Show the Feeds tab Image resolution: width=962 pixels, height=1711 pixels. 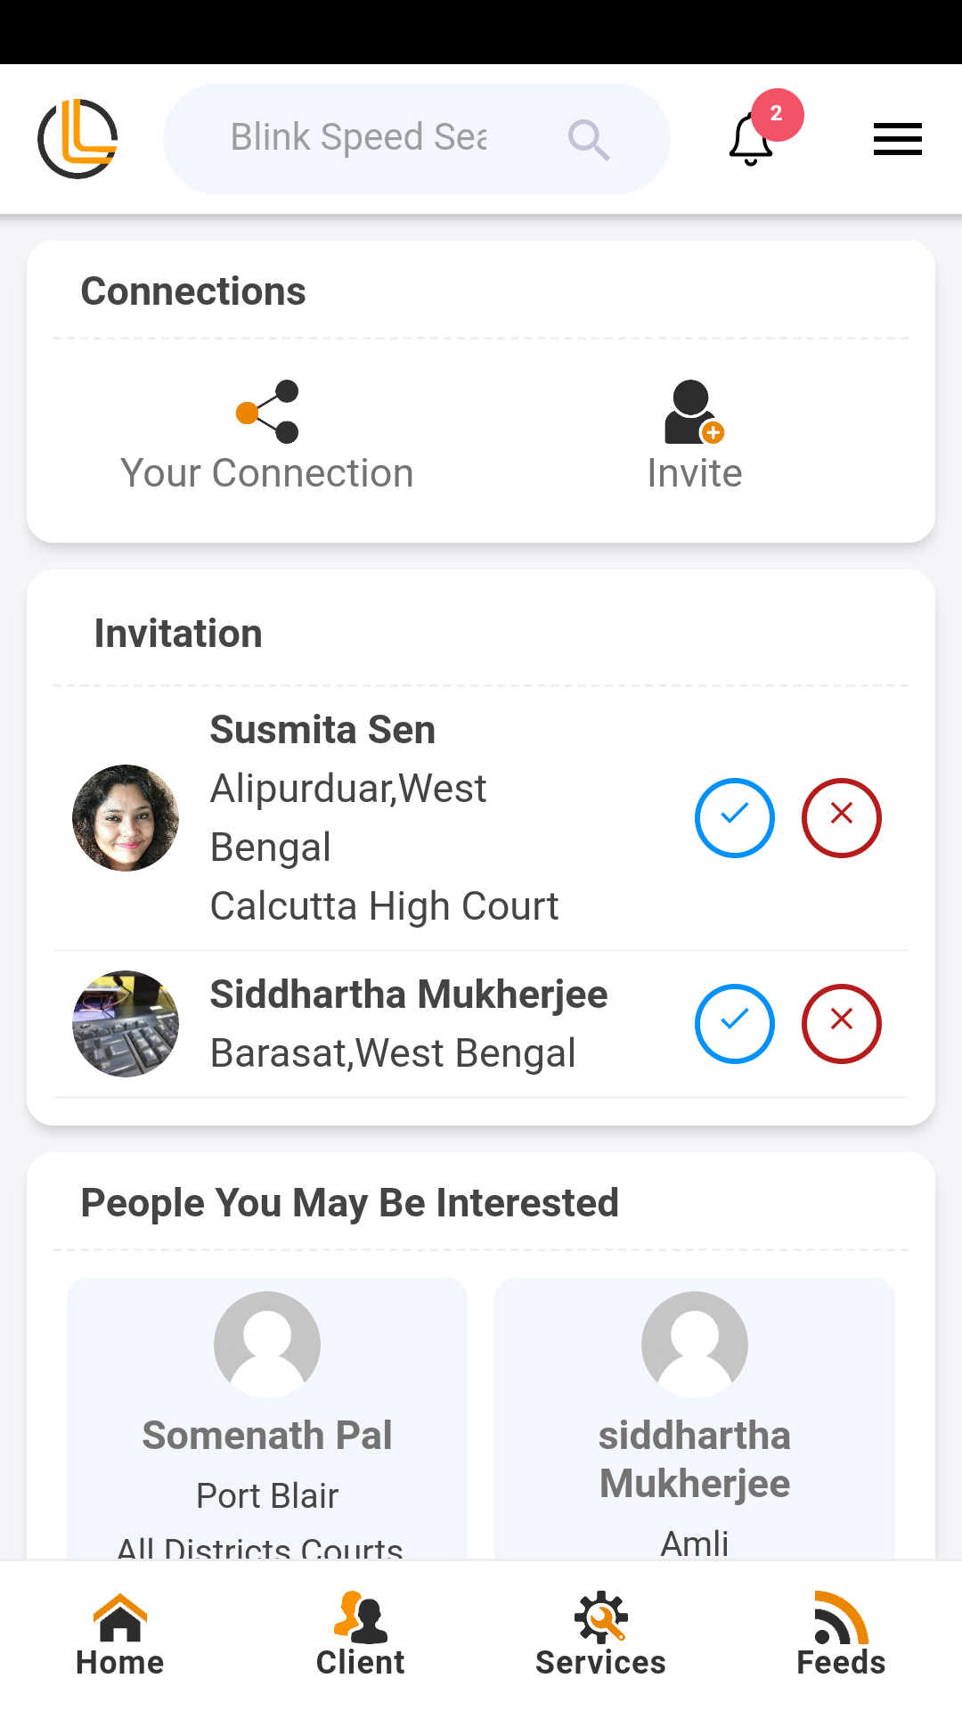[841, 1634]
